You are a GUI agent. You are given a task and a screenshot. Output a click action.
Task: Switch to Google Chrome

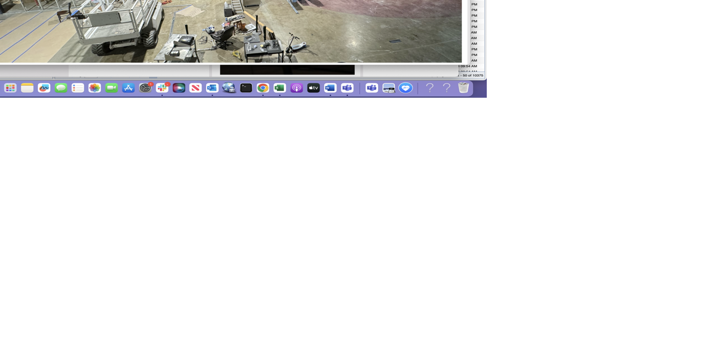[x=263, y=88]
